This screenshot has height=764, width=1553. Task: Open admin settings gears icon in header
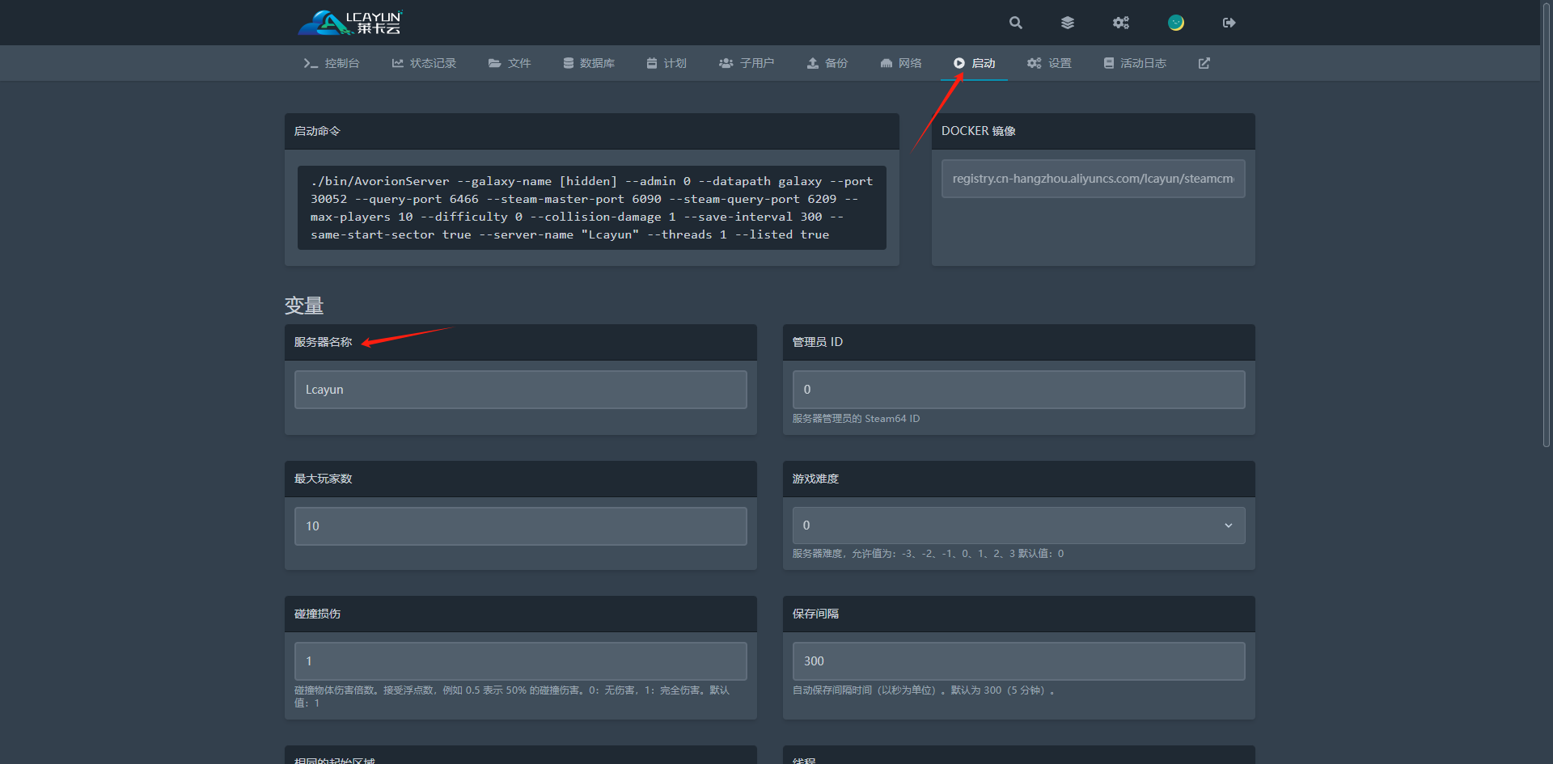pos(1120,23)
